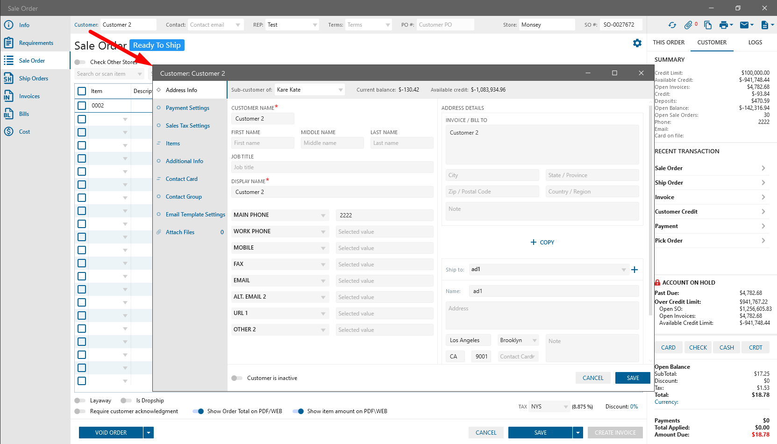Open the Requirements clipboard icon in sidebar
The image size is (777, 444).
8,43
